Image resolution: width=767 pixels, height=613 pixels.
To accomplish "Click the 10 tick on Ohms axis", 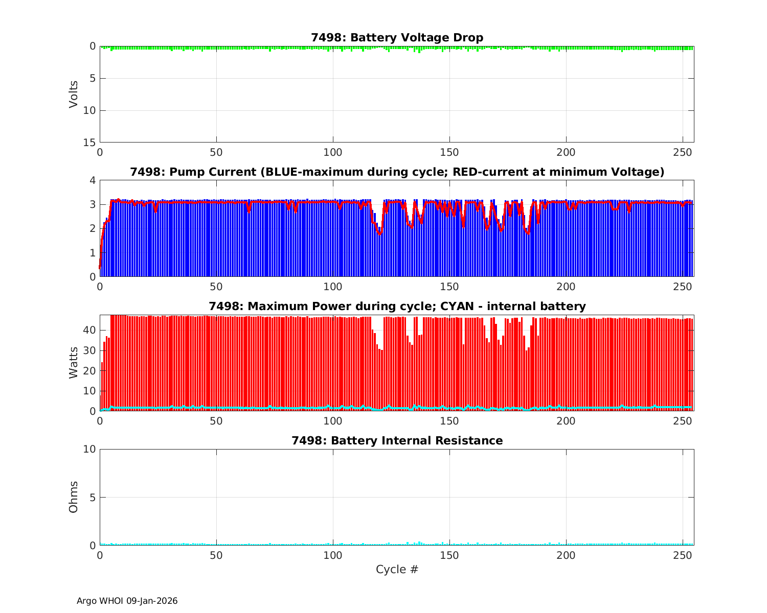I will click(90, 449).
